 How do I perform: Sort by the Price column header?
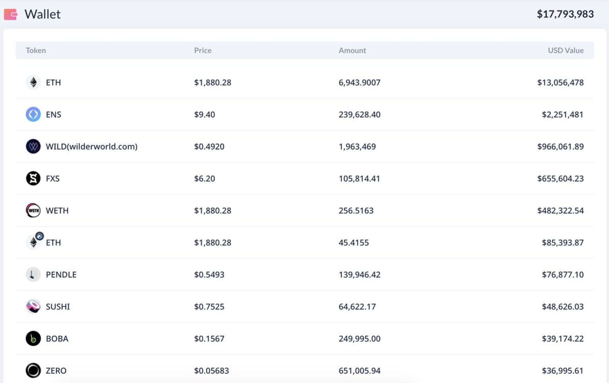(x=203, y=50)
